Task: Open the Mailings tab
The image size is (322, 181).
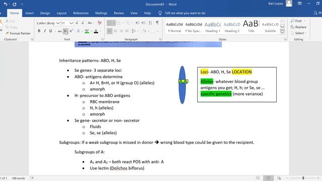Action: point(101,13)
